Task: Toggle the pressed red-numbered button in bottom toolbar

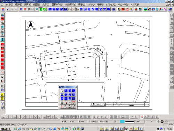Action: (141, 117)
